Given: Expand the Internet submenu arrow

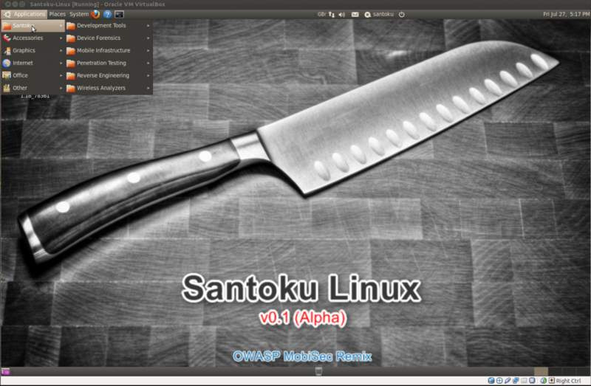Looking at the screenshot, I should [61, 63].
